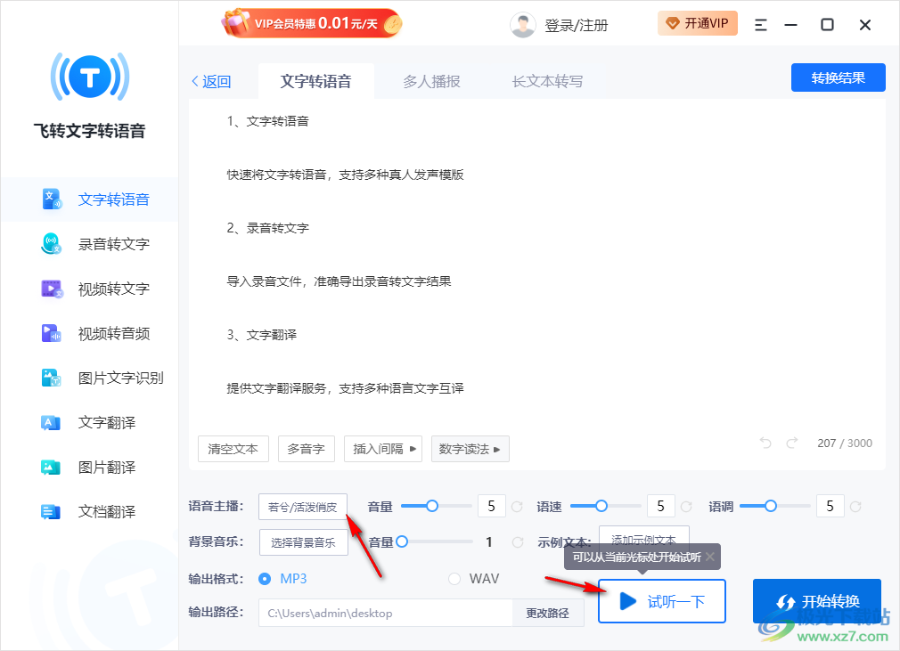Open the 图片翻译 sidebar icon

[52, 468]
